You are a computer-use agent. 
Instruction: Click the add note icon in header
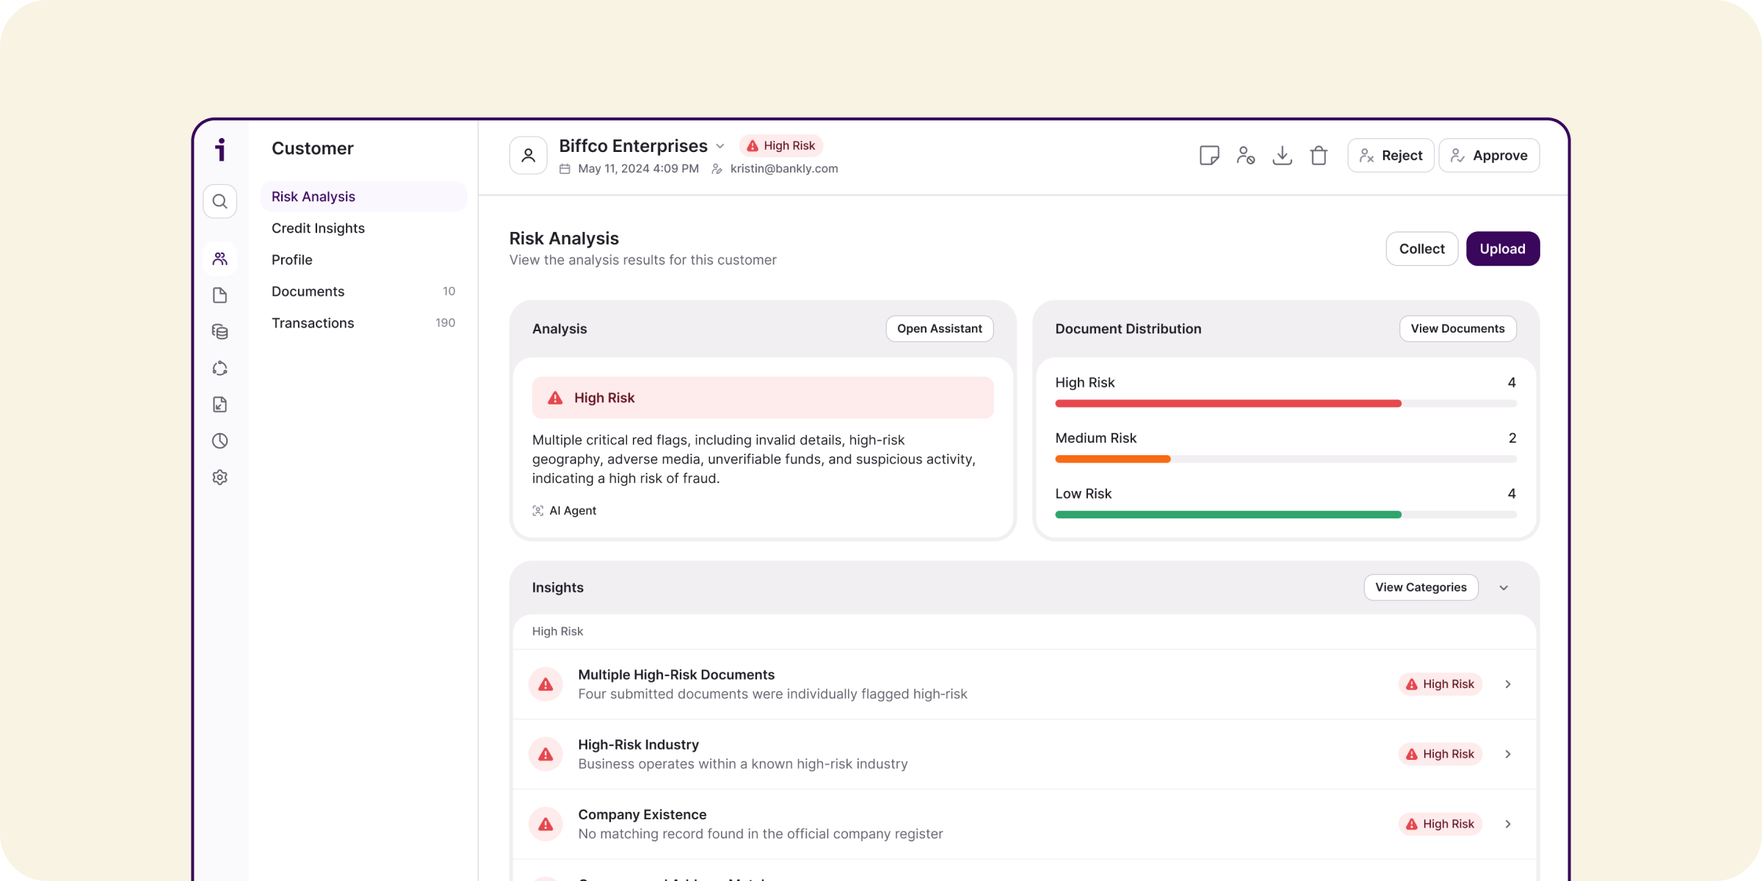tap(1209, 156)
